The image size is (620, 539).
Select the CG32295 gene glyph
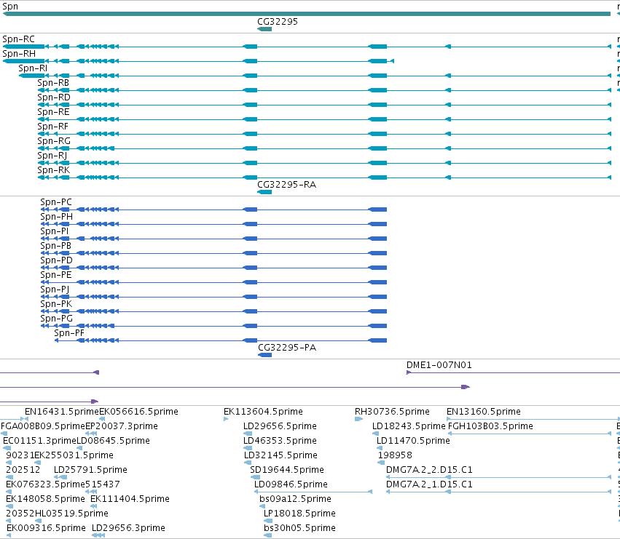point(264,29)
